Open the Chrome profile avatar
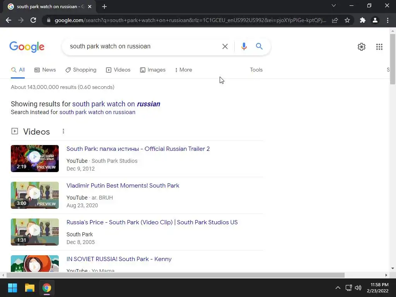396x297 pixels. [x=375, y=20]
